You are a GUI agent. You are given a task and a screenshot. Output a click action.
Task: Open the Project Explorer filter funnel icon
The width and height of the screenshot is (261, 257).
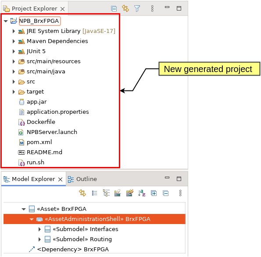pos(137,8)
